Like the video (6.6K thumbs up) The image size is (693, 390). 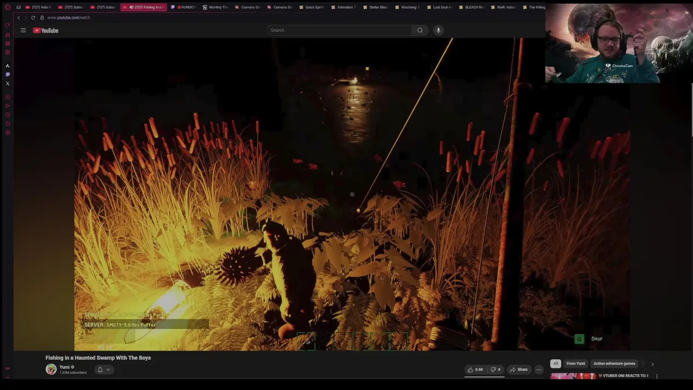(476, 369)
